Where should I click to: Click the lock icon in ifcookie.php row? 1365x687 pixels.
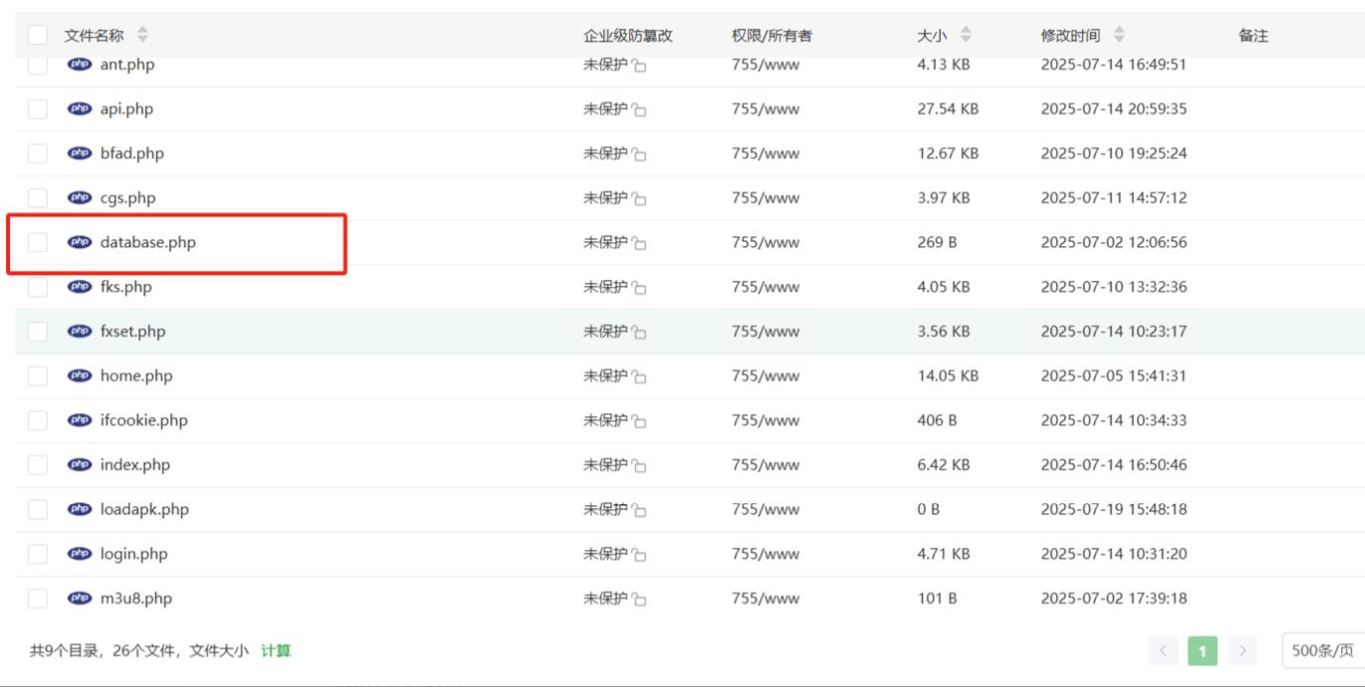(x=639, y=422)
